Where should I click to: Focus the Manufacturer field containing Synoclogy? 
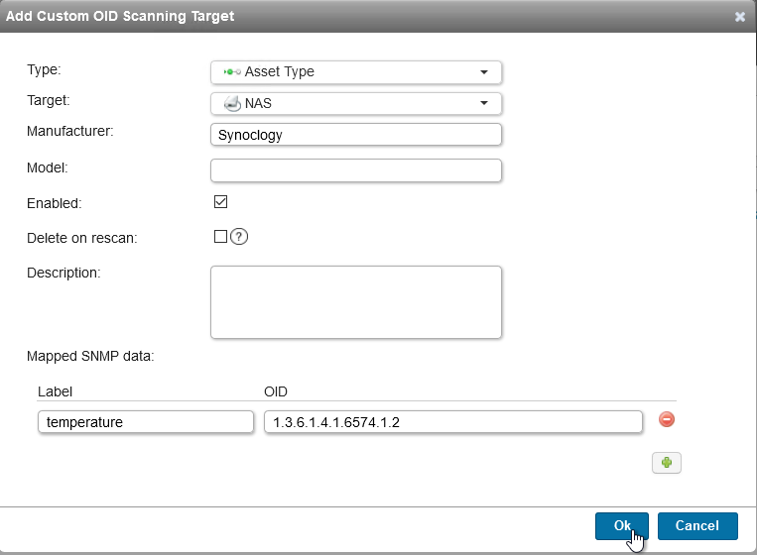pyautogui.click(x=356, y=135)
